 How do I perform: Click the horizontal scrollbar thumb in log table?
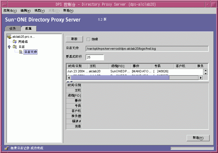(x=120, y=78)
